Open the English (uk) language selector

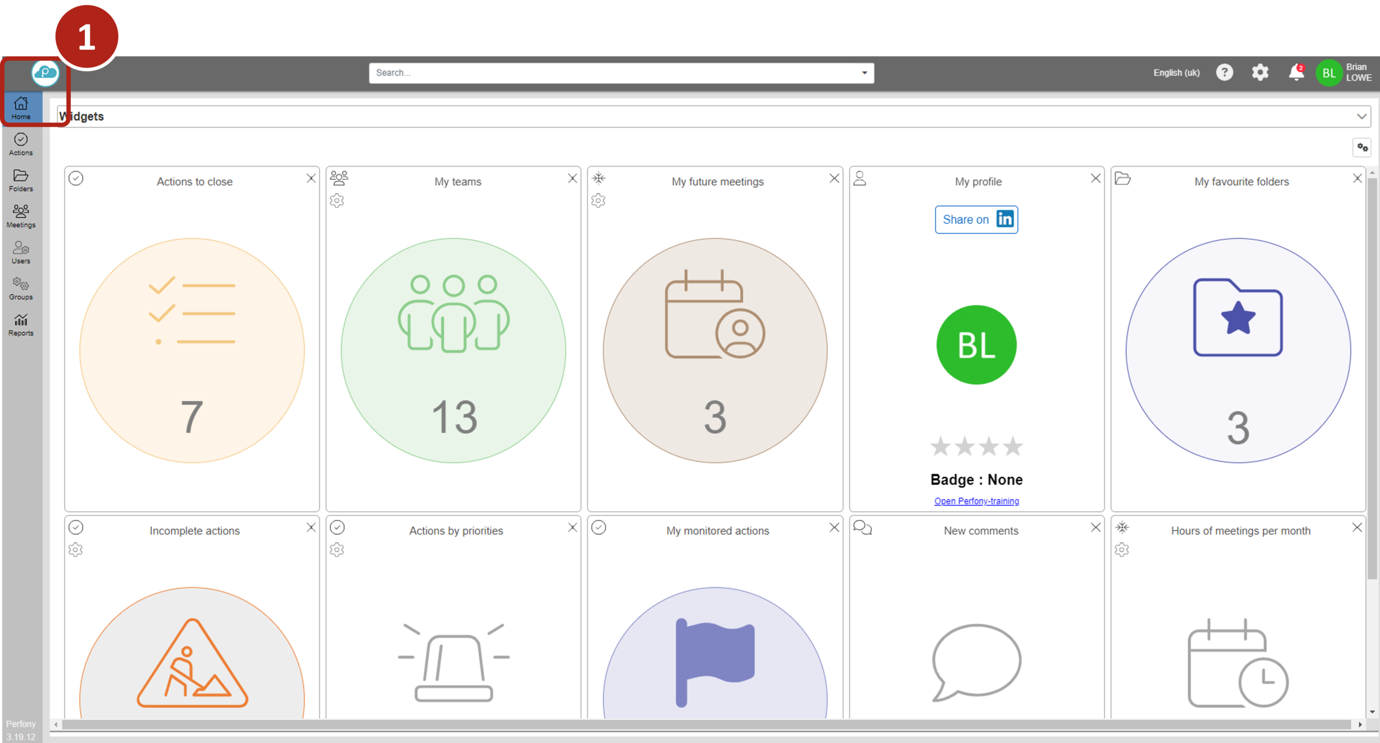pyautogui.click(x=1176, y=72)
